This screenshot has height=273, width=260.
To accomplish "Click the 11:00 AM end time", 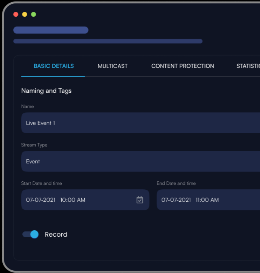I will 207,200.
